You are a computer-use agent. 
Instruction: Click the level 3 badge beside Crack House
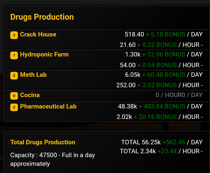(x=14, y=35)
